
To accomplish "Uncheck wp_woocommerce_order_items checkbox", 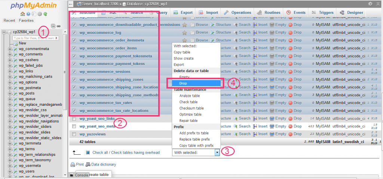I will [x=74, y=48].
